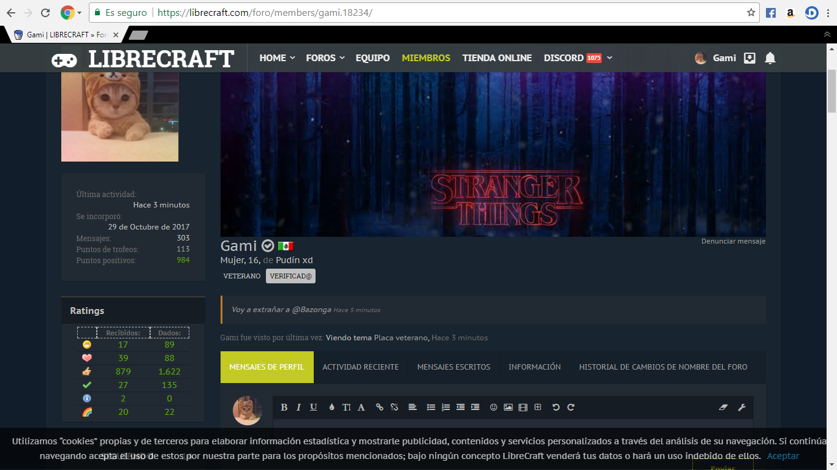Click the undo arrow in editor
The width and height of the screenshot is (837, 470).
(556, 408)
